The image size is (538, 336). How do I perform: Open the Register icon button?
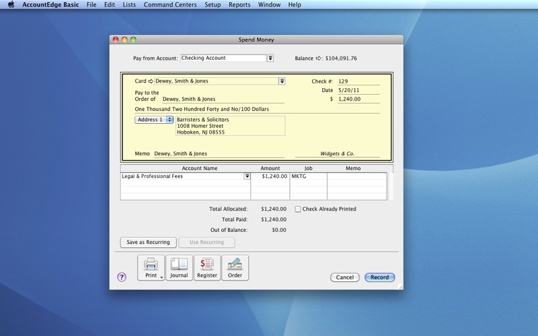pyautogui.click(x=207, y=267)
